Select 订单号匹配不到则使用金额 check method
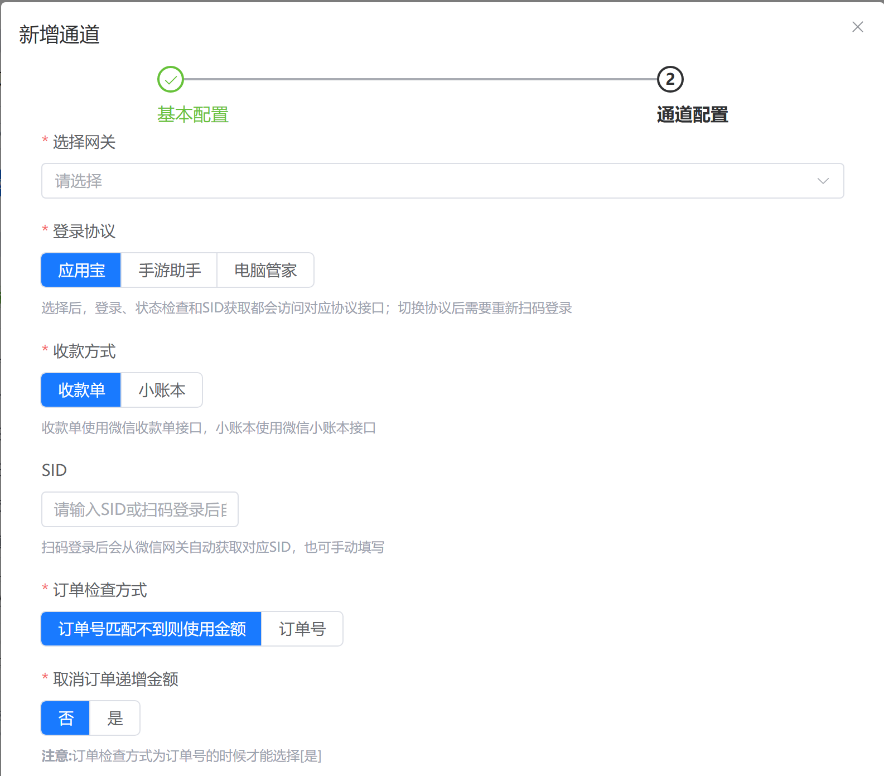 [152, 629]
